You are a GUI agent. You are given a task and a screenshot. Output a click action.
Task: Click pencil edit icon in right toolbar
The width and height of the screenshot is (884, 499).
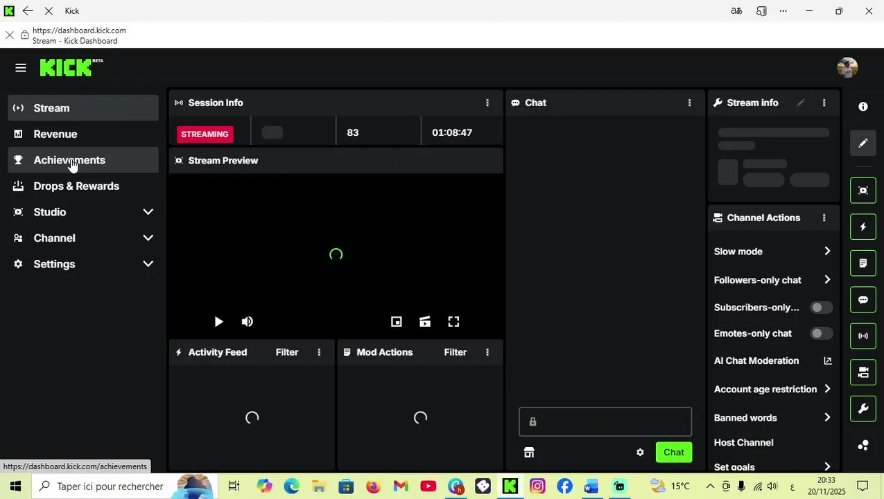(x=863, y=143)
